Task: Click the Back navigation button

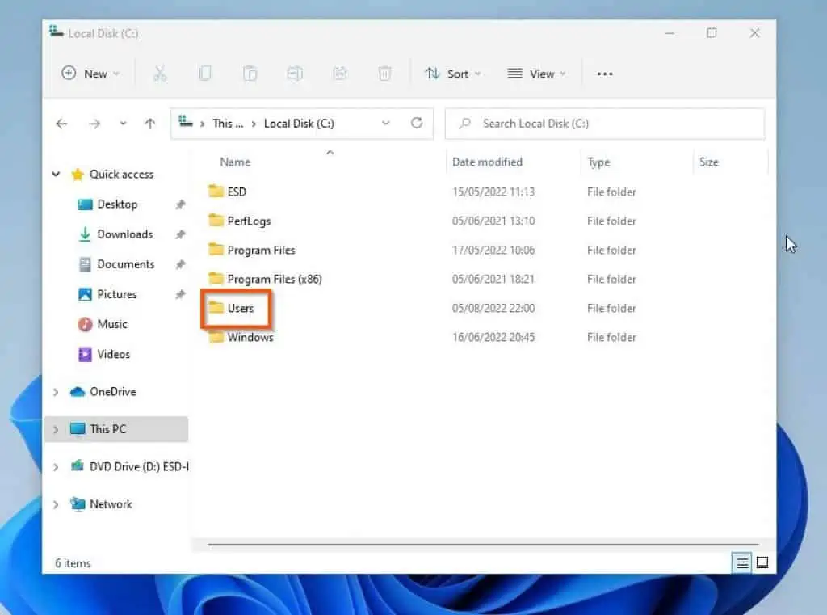Action: (x=61, y=123)
